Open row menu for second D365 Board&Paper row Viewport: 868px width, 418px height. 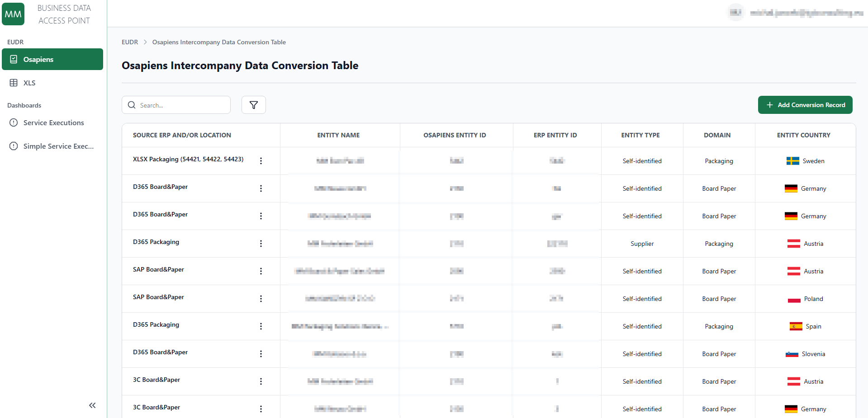pos(261,216)
